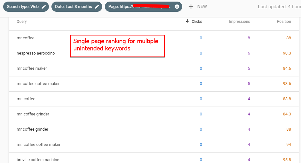Select the 'breville coffee machine' query
This screenshot has width=301, height=163.
(38, 160)
